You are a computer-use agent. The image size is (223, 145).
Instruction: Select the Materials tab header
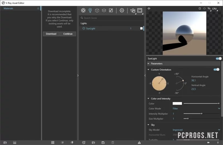coord(8,8)
